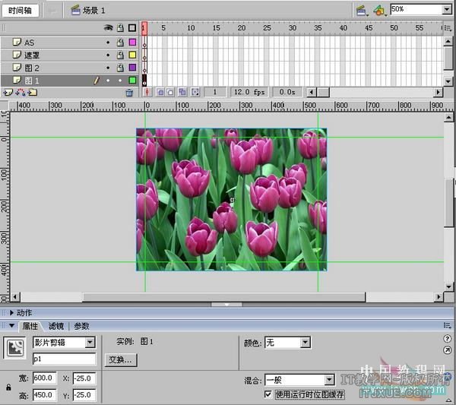The width and height of the screenshot is (456, 405).
Task: Toggle the width-height constrain lock
Action: pos(8,387)
